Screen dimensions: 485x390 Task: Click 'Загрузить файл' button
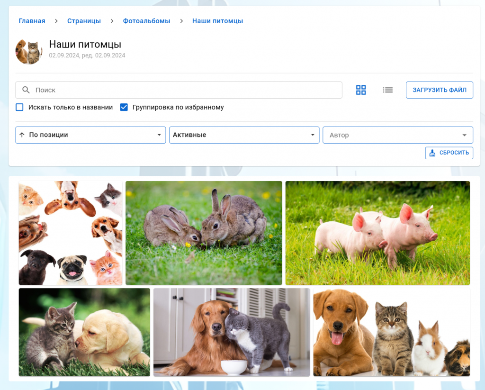[439, 90]
